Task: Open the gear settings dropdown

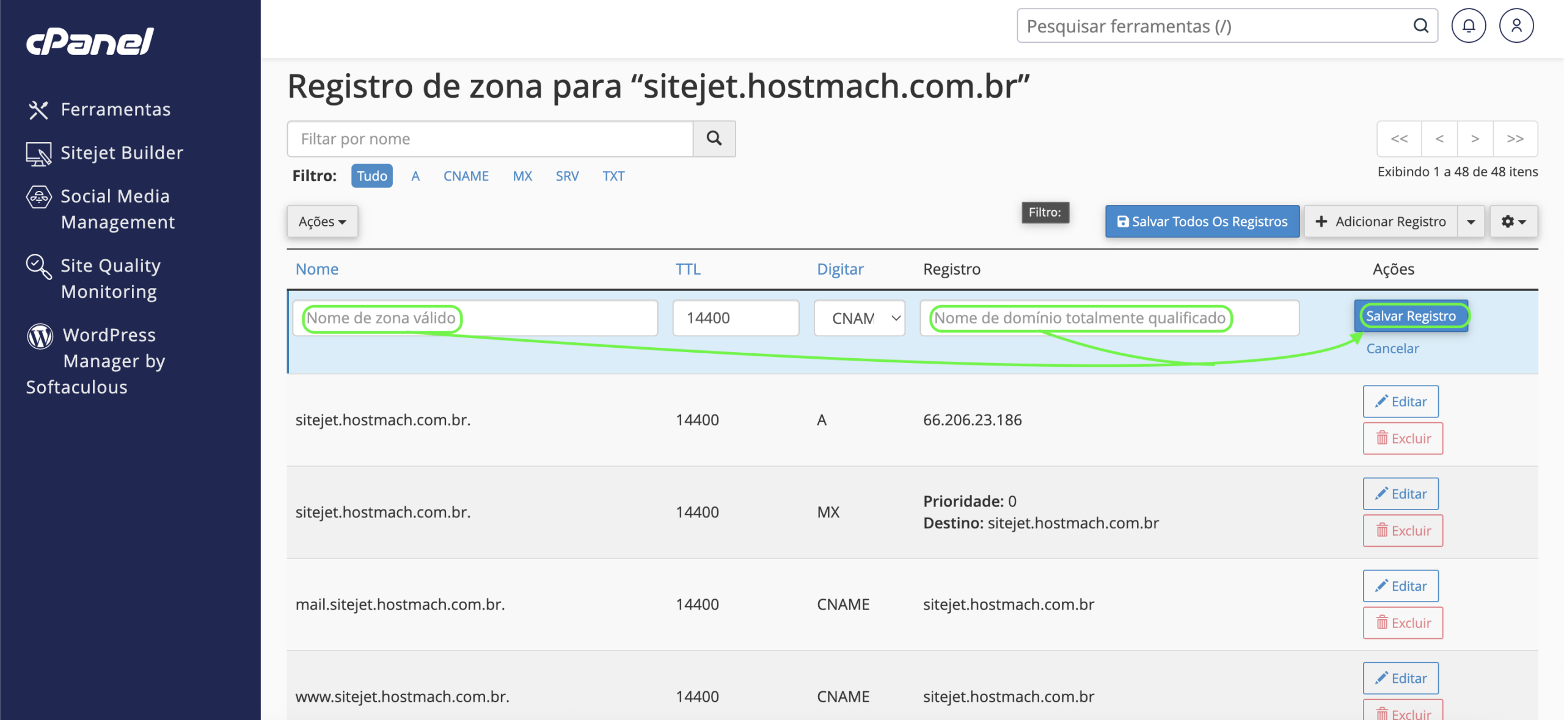Action: [x=1514, y=221]
